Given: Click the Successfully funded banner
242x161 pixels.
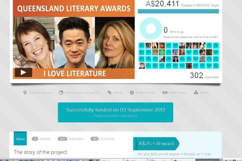Looking at the screenshot, I should pos(116,112).
